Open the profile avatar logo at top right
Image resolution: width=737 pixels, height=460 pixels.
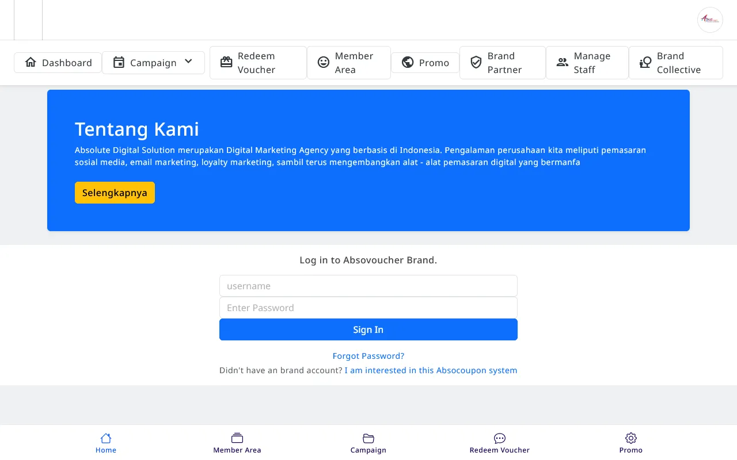tap(710, 20)
